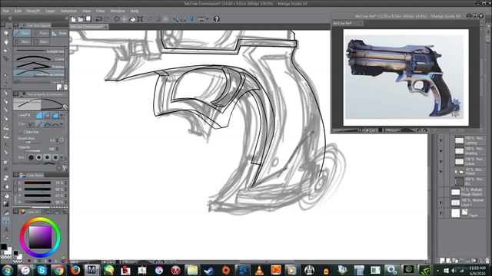Pick a color in the color wheel square

(40, 237)
